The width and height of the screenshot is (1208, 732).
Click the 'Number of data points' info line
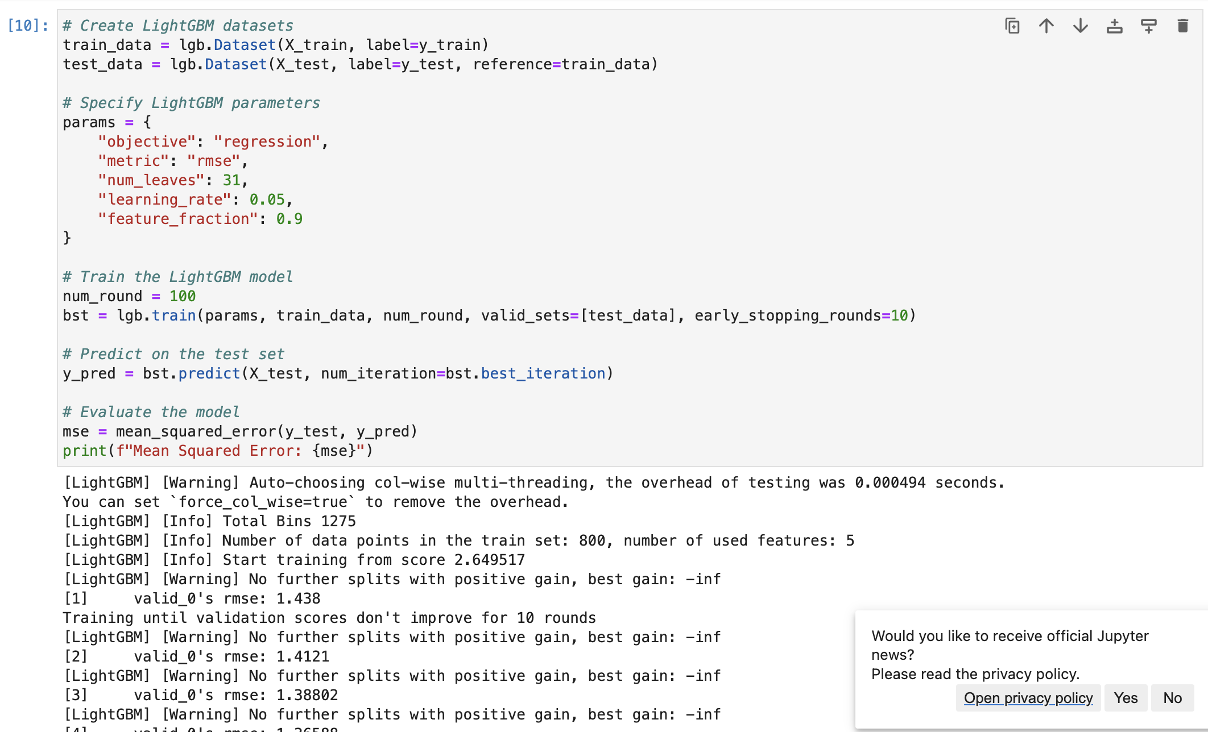(x=458, y=540)
